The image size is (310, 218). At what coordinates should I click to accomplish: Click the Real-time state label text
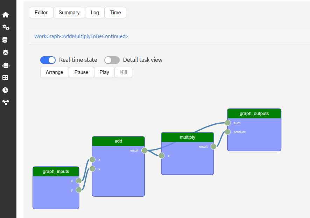click(78, 60)
